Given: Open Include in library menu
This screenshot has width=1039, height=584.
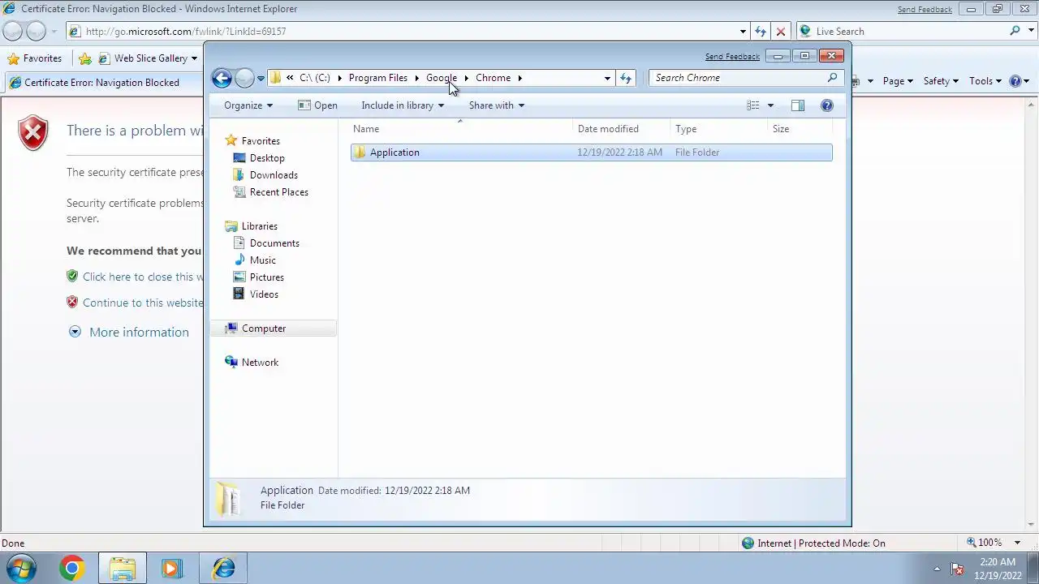Looking at the screenshot, I should [403, 105].
